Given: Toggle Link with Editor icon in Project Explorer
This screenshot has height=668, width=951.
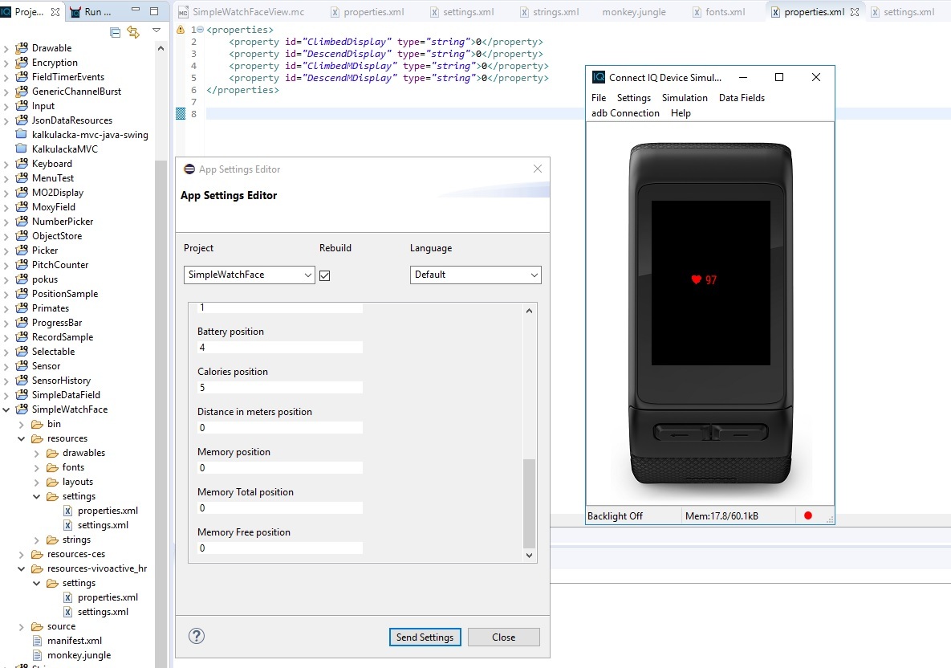Looking at the screenshot, I should pos(133,32).
